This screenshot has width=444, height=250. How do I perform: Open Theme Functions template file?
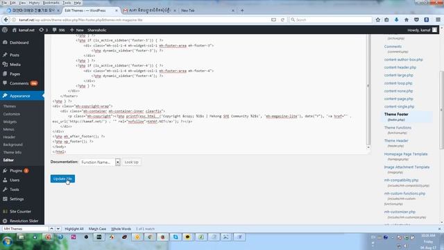398,128
